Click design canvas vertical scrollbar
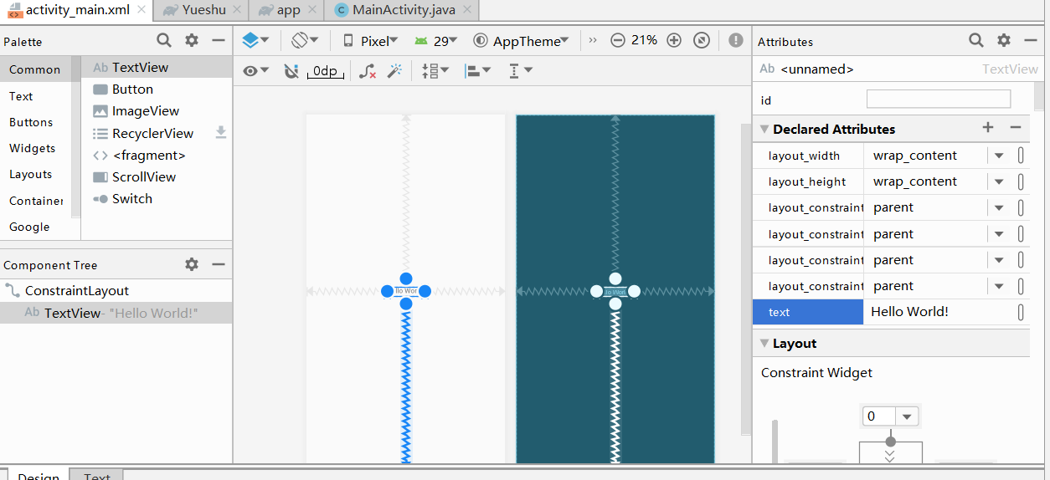Viewport: 1050px width, 480px height. (x=747, y=279)
